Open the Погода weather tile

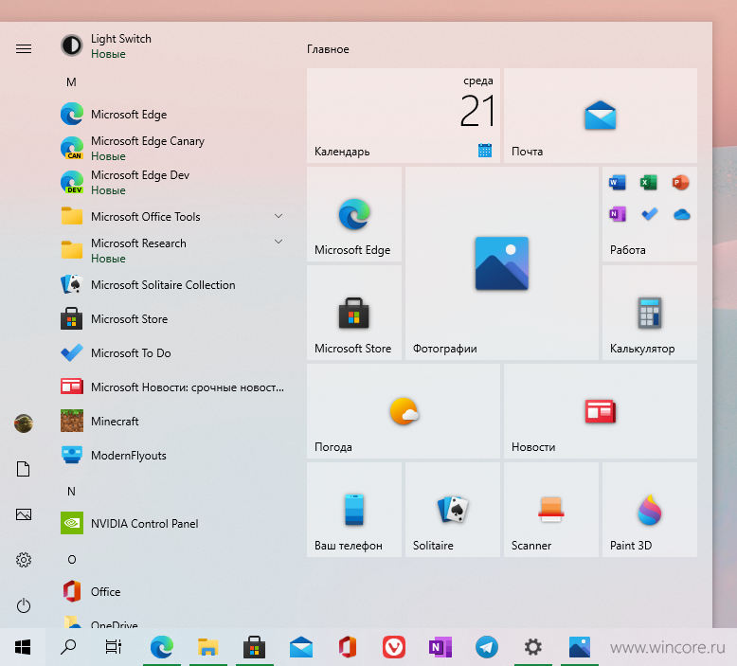coord(404,411)
